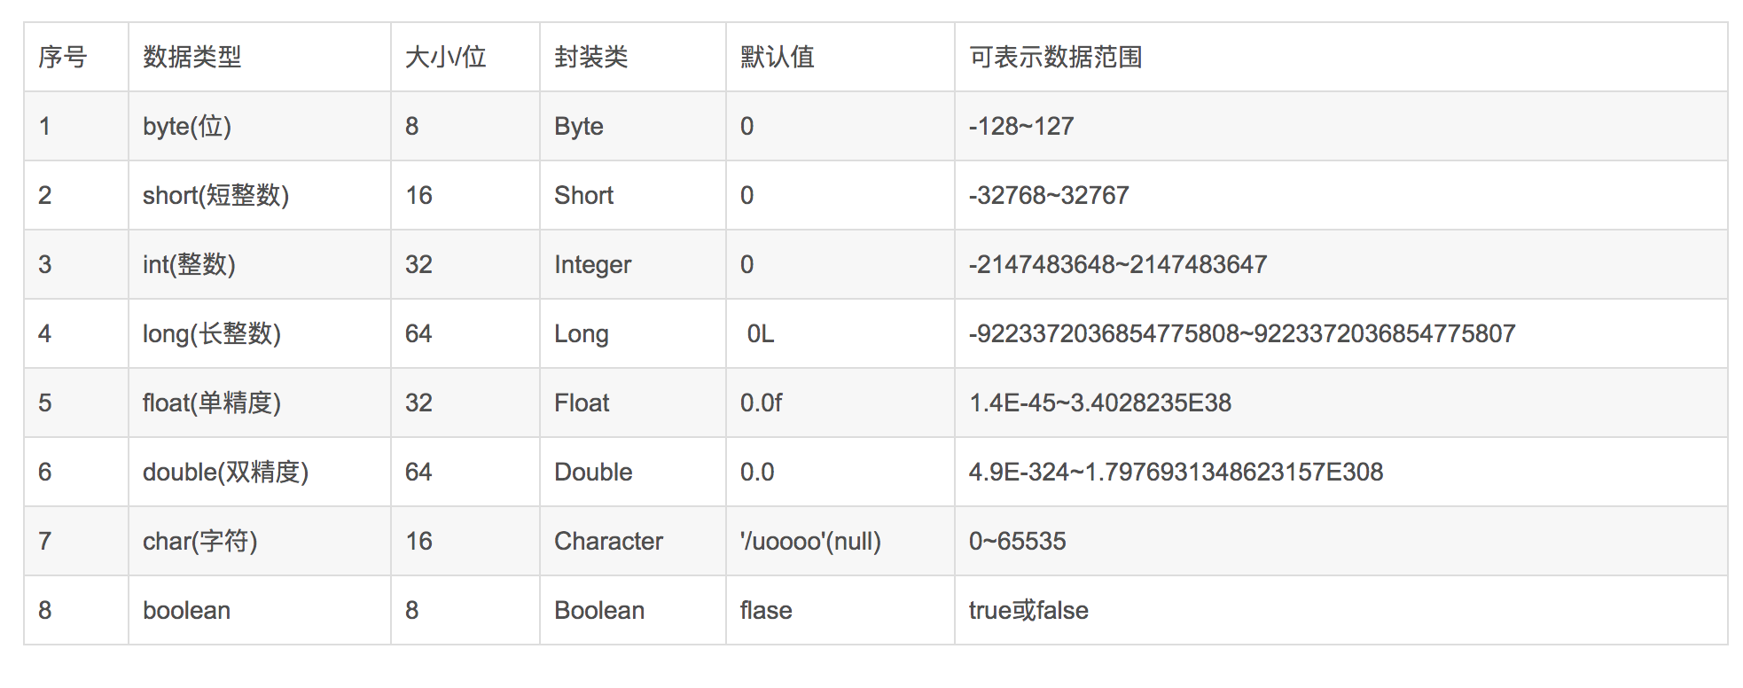Image resolution: width=1743 pixels, height=688 pixels.
Task: Click the byte(位) data type cell
Action: (x=187, y=127)
